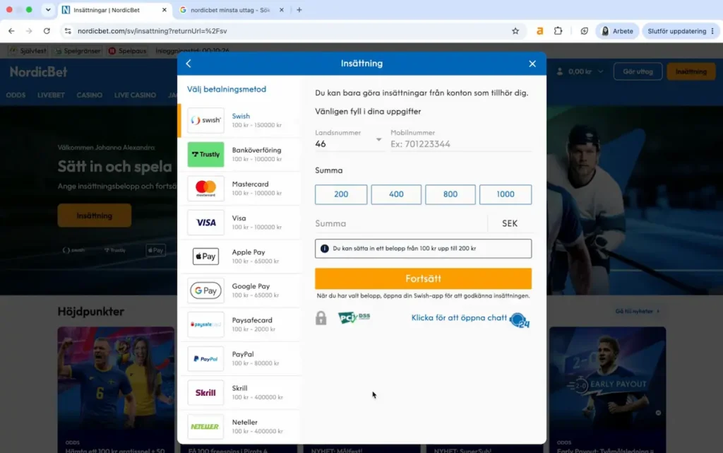Open the Spelpaus link
This screenshot has height=453, width=723.
(x=127, y=51)
